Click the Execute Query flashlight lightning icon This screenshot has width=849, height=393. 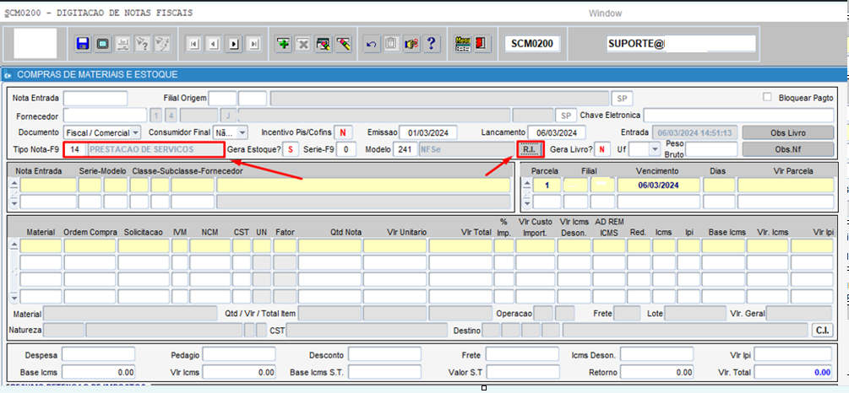161,44
